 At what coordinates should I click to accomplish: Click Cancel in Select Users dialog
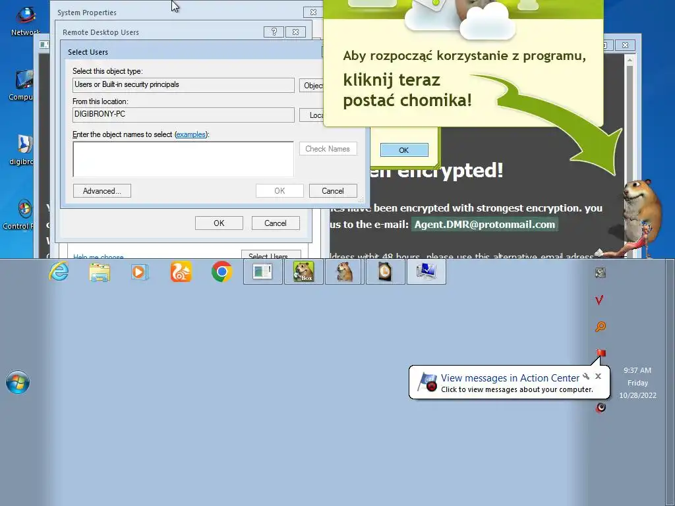point(333,190)
